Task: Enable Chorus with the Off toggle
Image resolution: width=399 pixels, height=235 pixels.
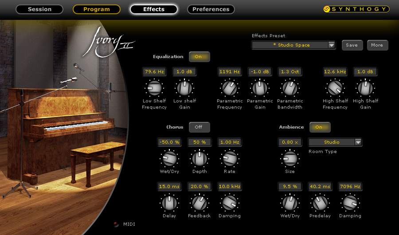Action: click(199, 127)
